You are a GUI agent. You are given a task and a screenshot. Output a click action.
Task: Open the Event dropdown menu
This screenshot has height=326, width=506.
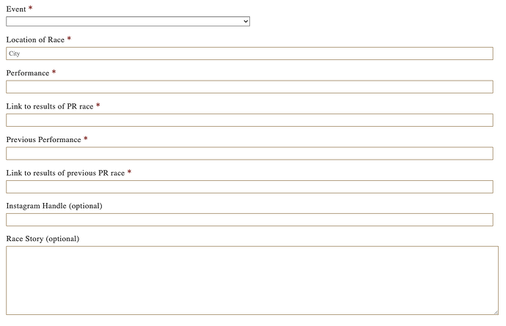pos(128,21)
